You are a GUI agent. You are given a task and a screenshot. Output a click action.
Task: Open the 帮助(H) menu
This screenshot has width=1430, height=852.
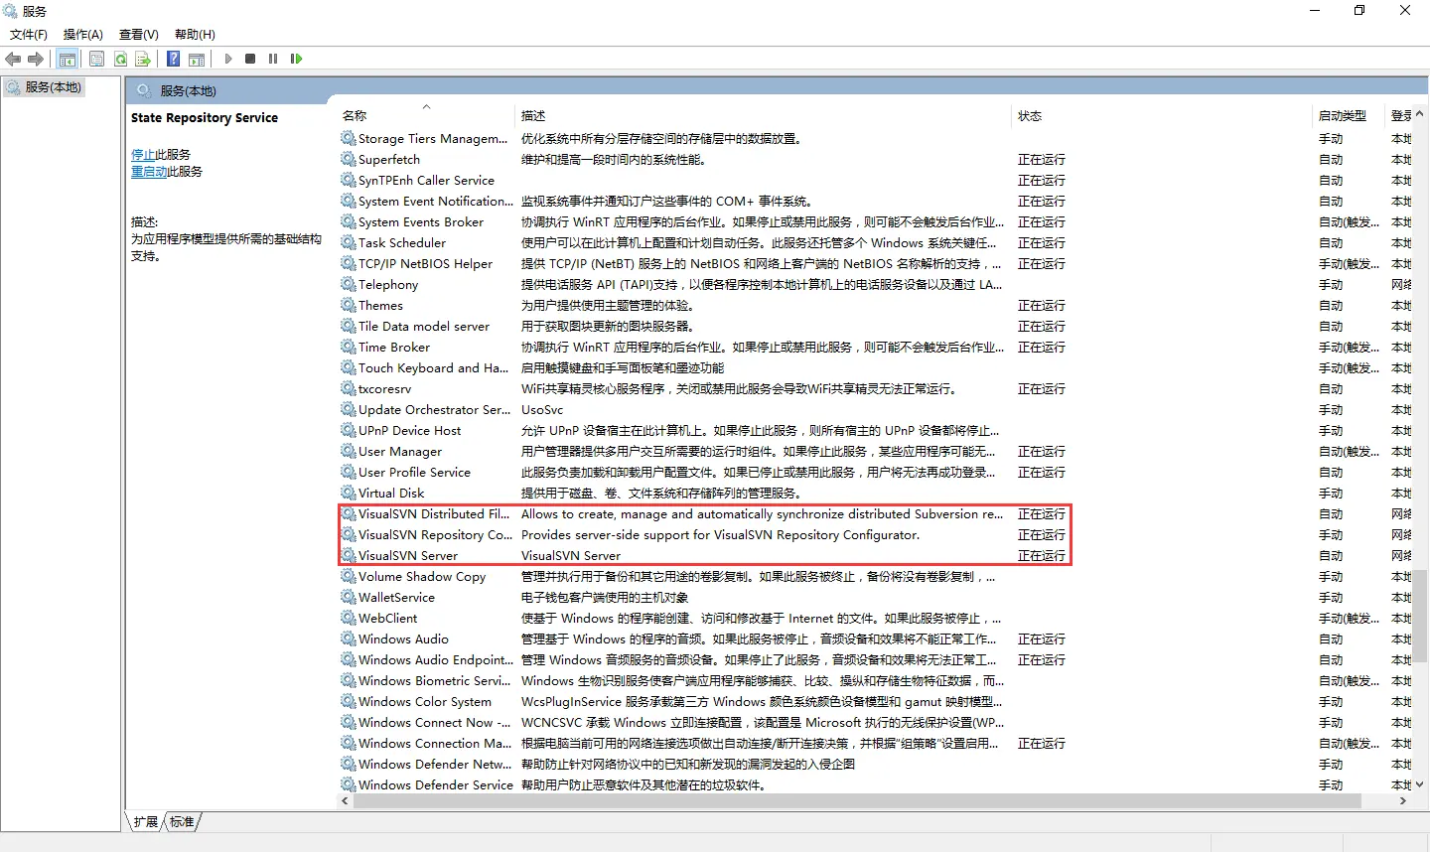click(x=195, y=34)
